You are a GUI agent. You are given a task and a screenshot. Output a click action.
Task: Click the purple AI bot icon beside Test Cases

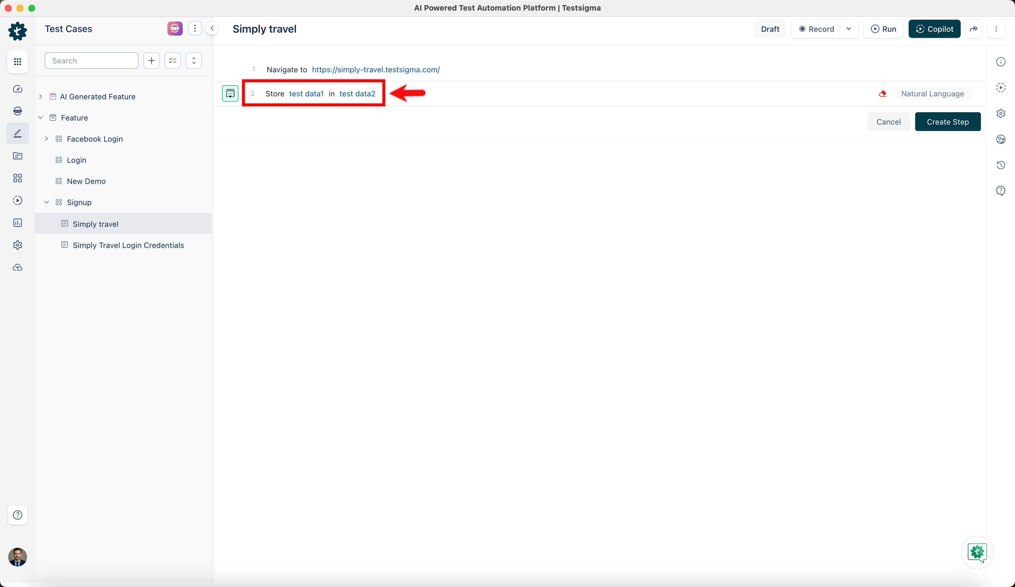(175, 28)
